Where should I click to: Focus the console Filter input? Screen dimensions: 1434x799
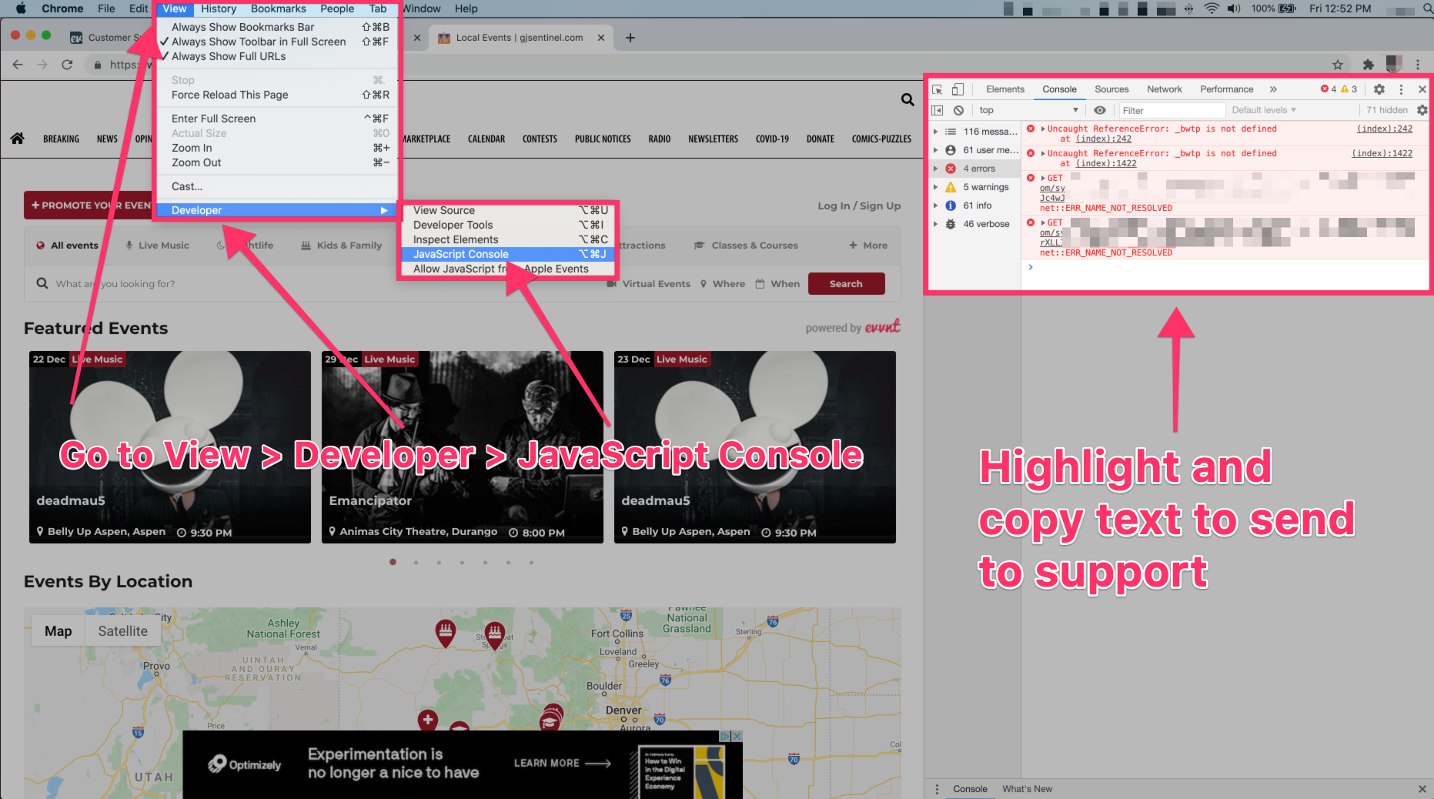click(1172, 111)
